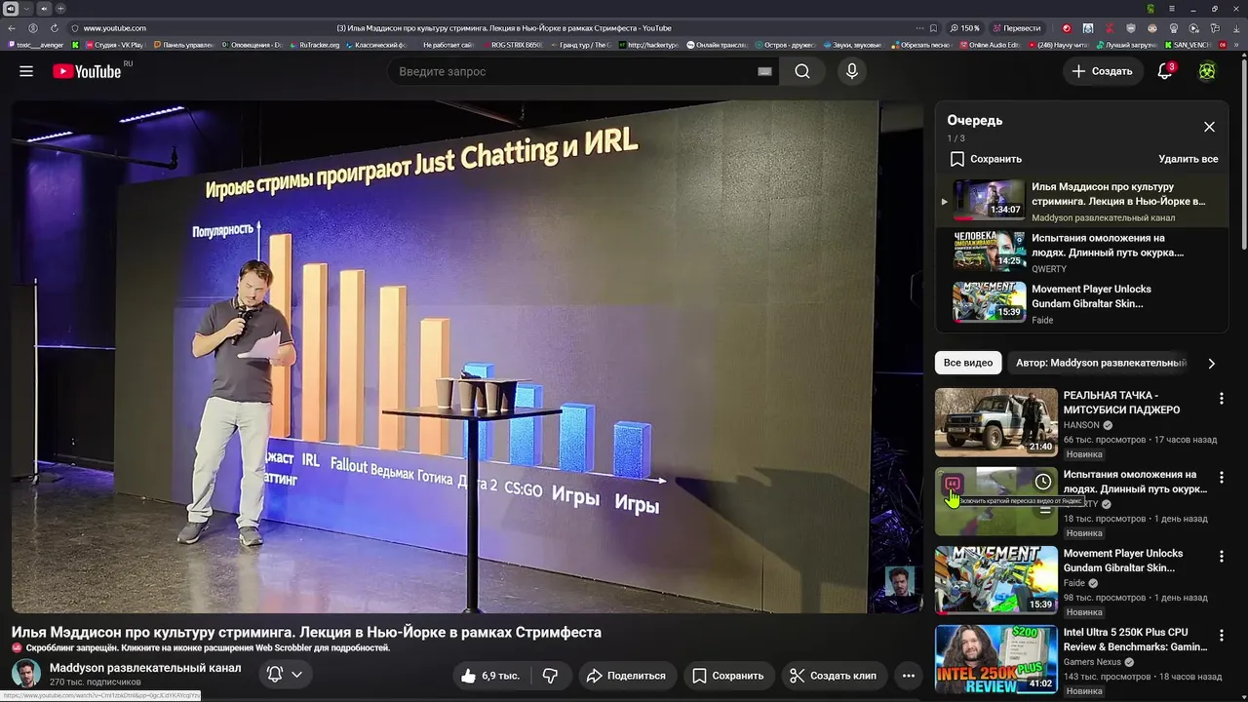The height and width of the screenshot is (702, 1248).
Task: Open Online Audio Editor bookmark
Action: [990, 45]
